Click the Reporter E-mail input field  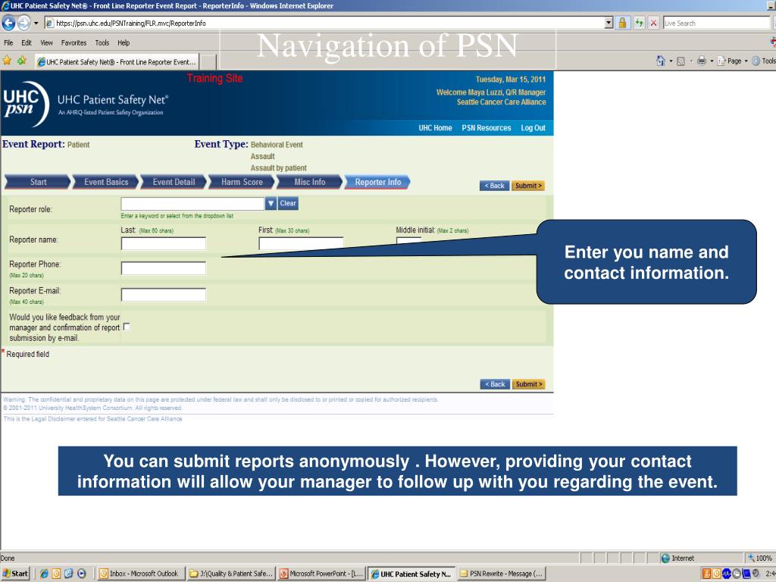pos(164,295)
